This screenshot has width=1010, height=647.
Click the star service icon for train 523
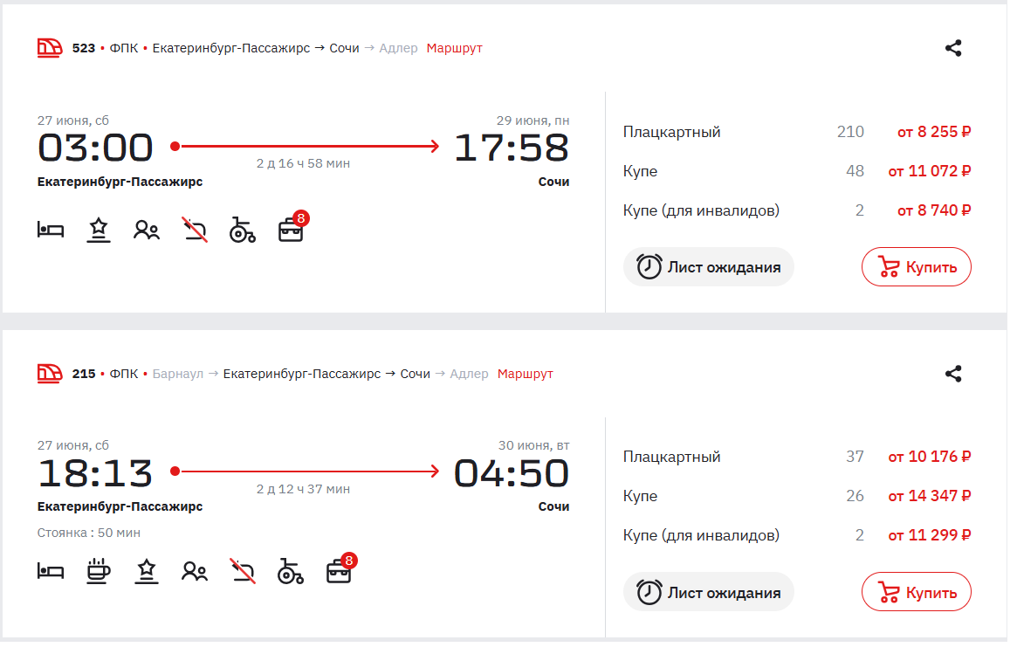point(99,231)
